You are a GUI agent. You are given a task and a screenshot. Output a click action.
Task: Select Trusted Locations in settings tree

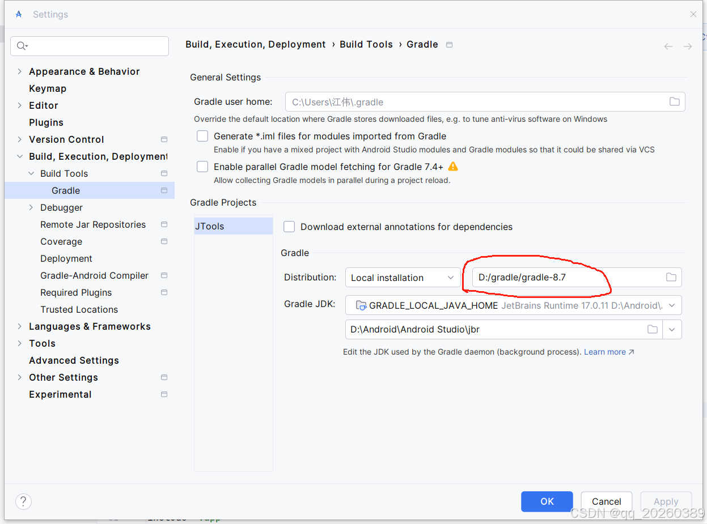[x=79, y=309]
